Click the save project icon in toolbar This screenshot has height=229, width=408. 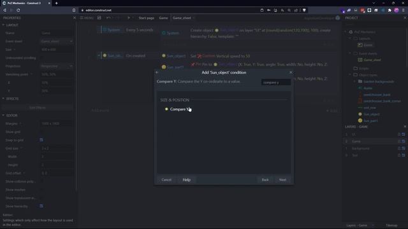point(99,18)
